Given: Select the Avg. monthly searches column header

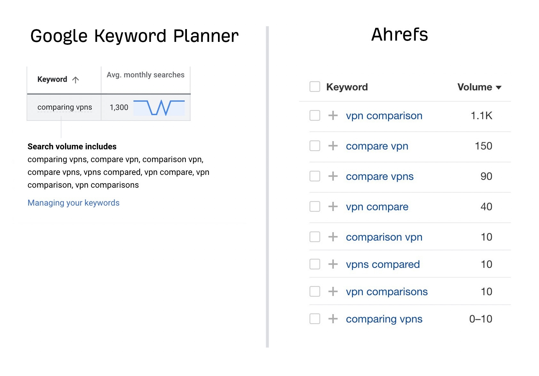Looking at the screenshot, I should click(x=146, y=75).
